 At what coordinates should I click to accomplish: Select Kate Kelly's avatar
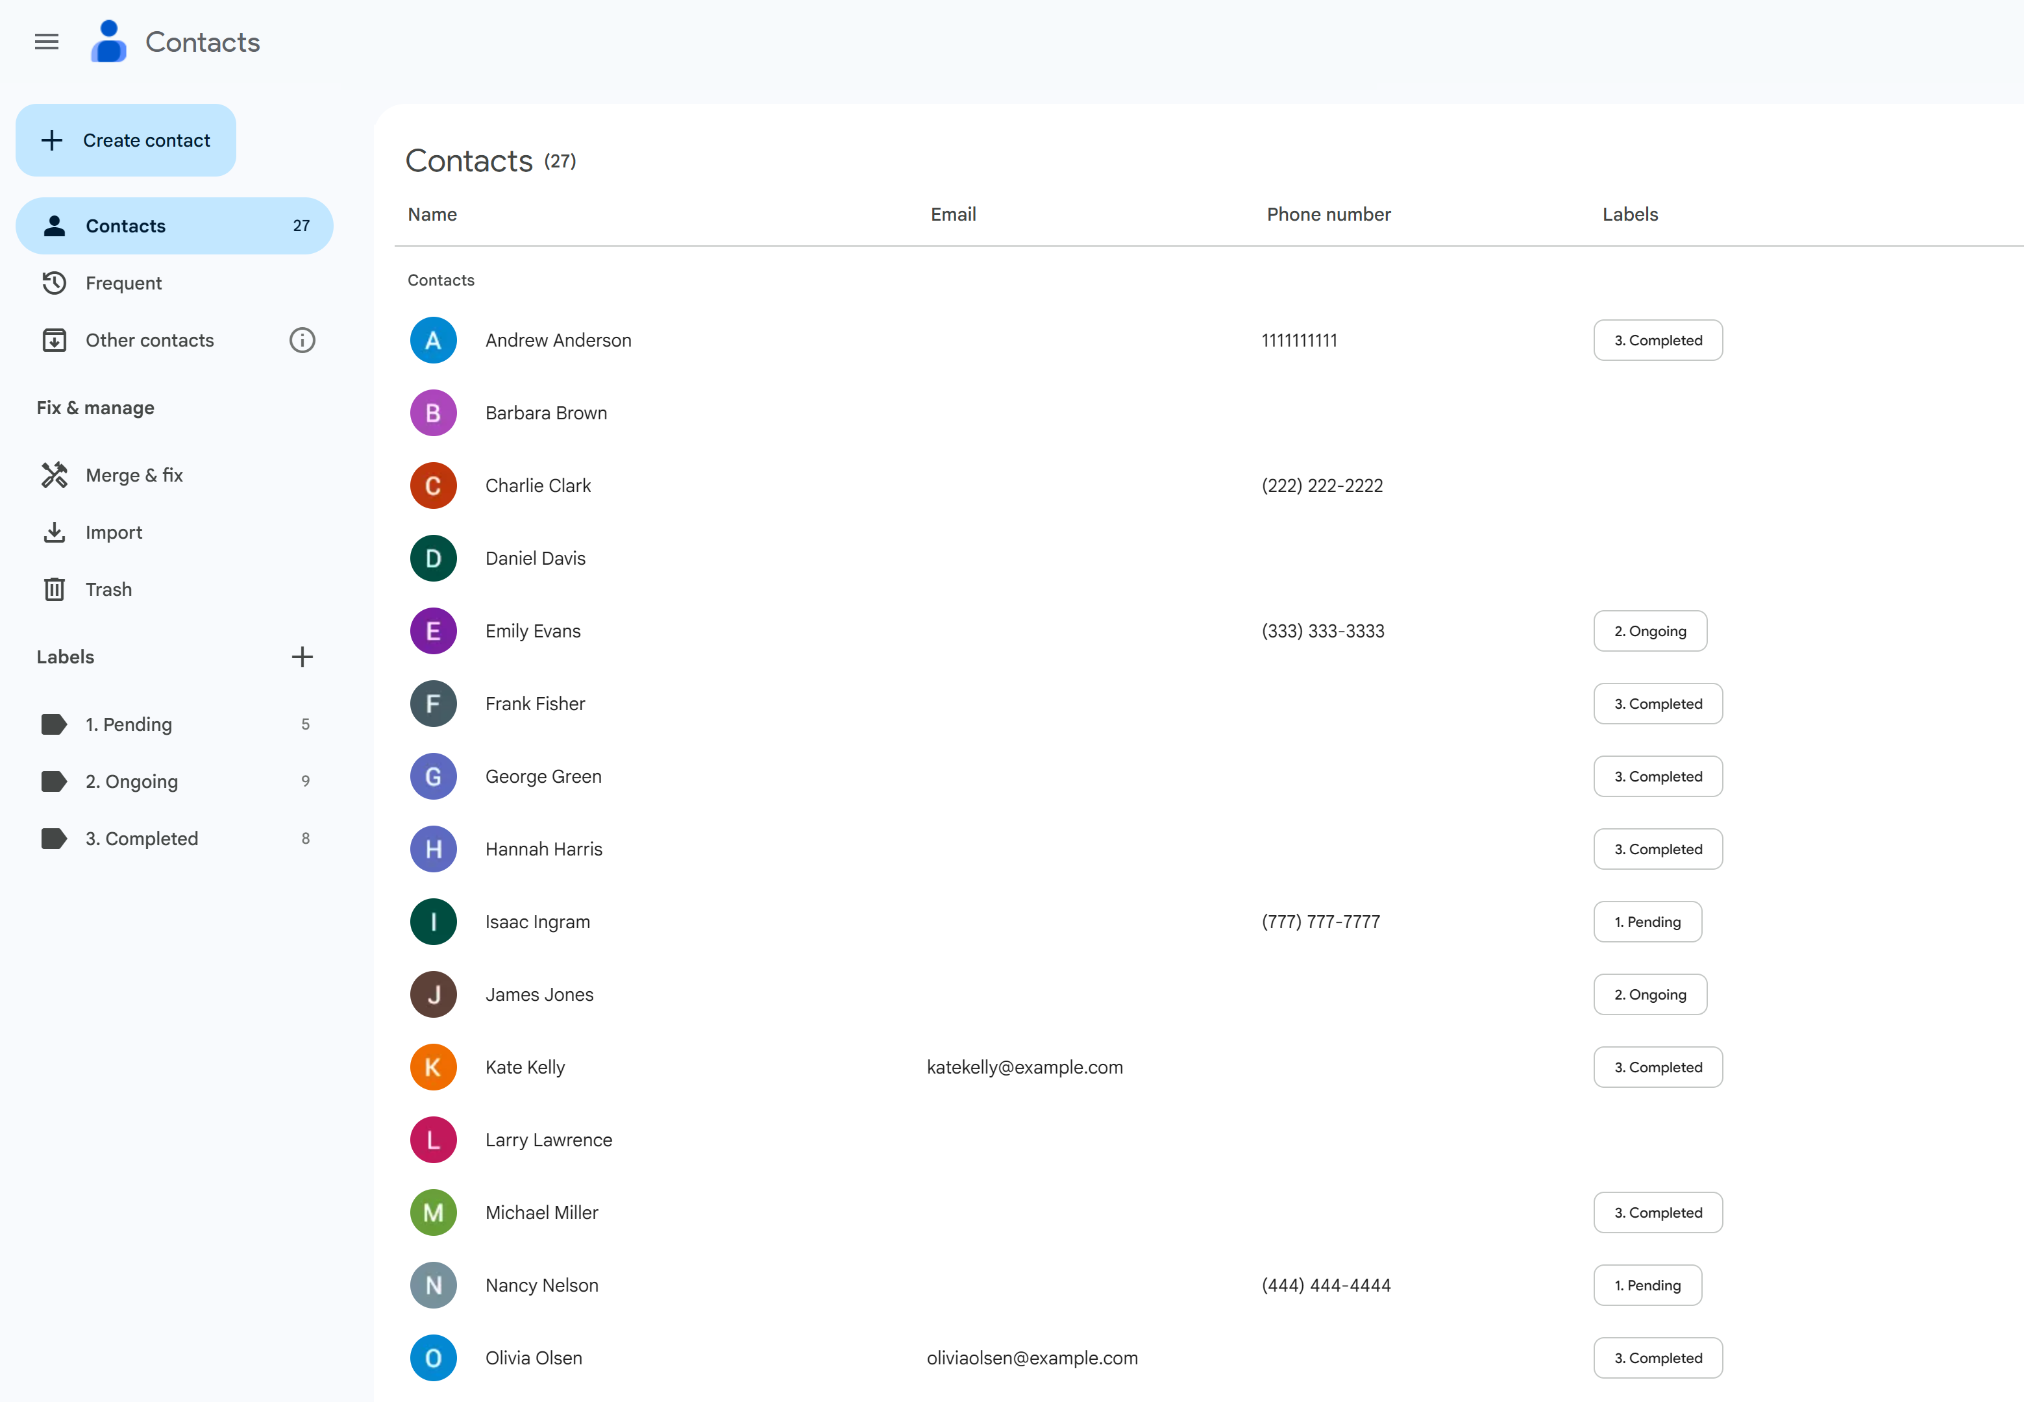433,1067
